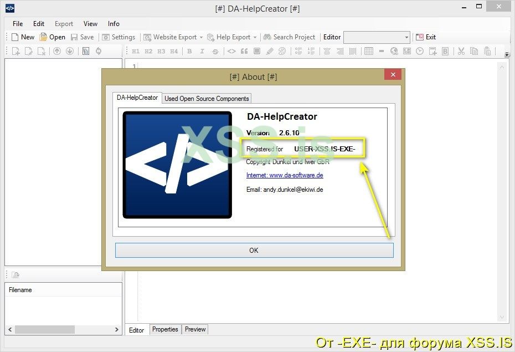
Task: Open the Info menu
Action: pos(114,24)
